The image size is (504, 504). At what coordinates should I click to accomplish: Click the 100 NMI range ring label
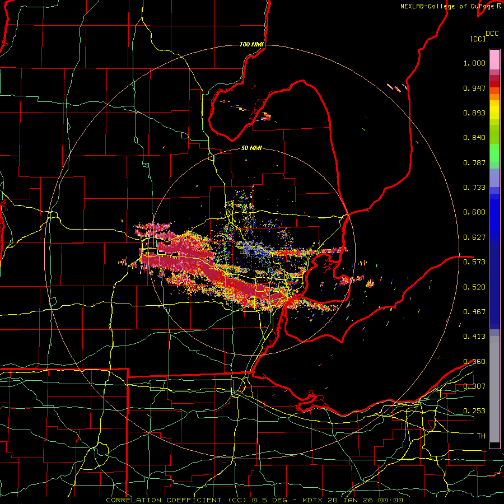(251, 44)
